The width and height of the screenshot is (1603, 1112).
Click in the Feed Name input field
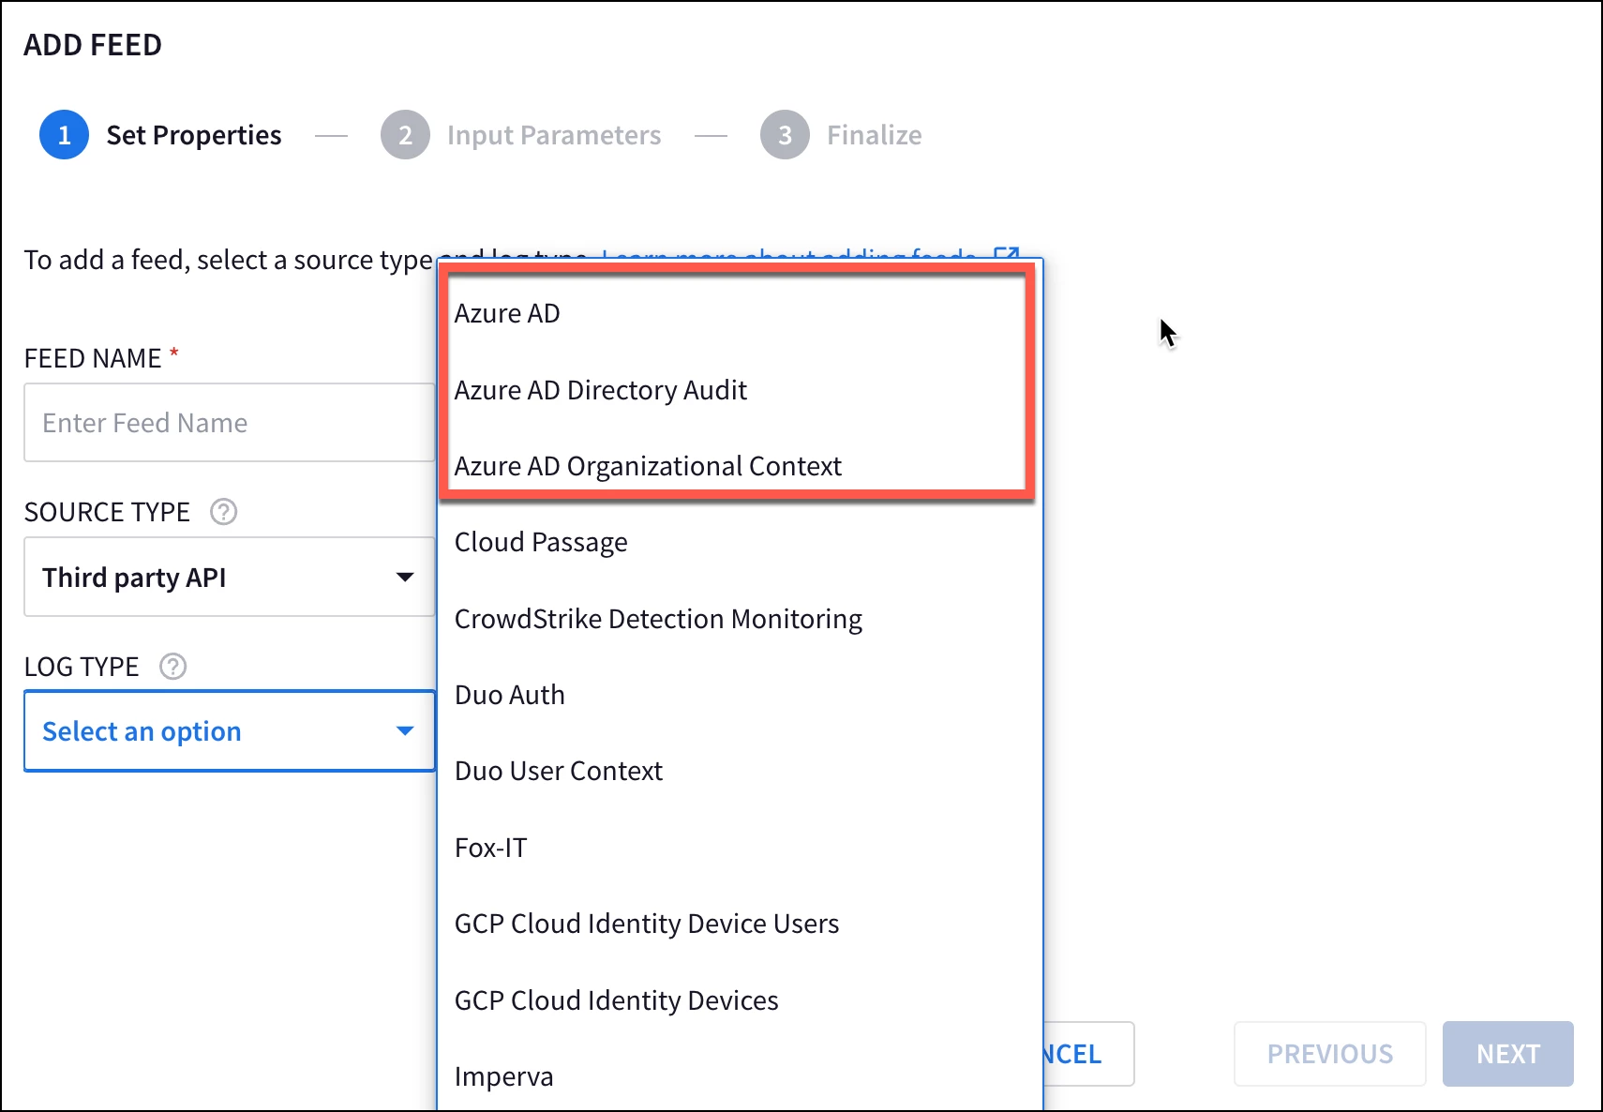click(230, 423)
